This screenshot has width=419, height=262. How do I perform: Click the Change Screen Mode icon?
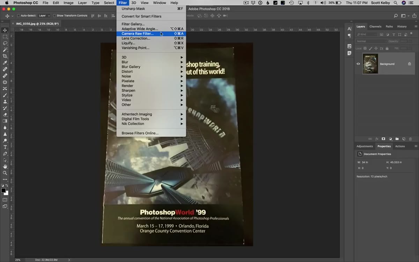[x=5, y=206]
